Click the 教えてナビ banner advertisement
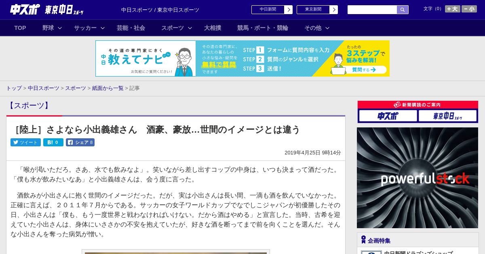The width and height of the screenshot is (485, 254). 242,58
